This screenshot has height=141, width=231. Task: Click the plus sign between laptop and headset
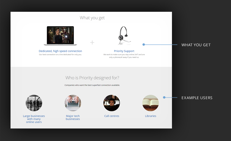pyautogui.click(x=92, y=42)
